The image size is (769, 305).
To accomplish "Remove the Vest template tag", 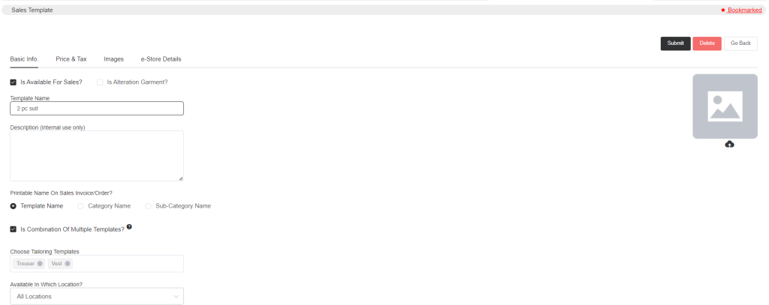I will pyautogui.click(x=67, y=264).
